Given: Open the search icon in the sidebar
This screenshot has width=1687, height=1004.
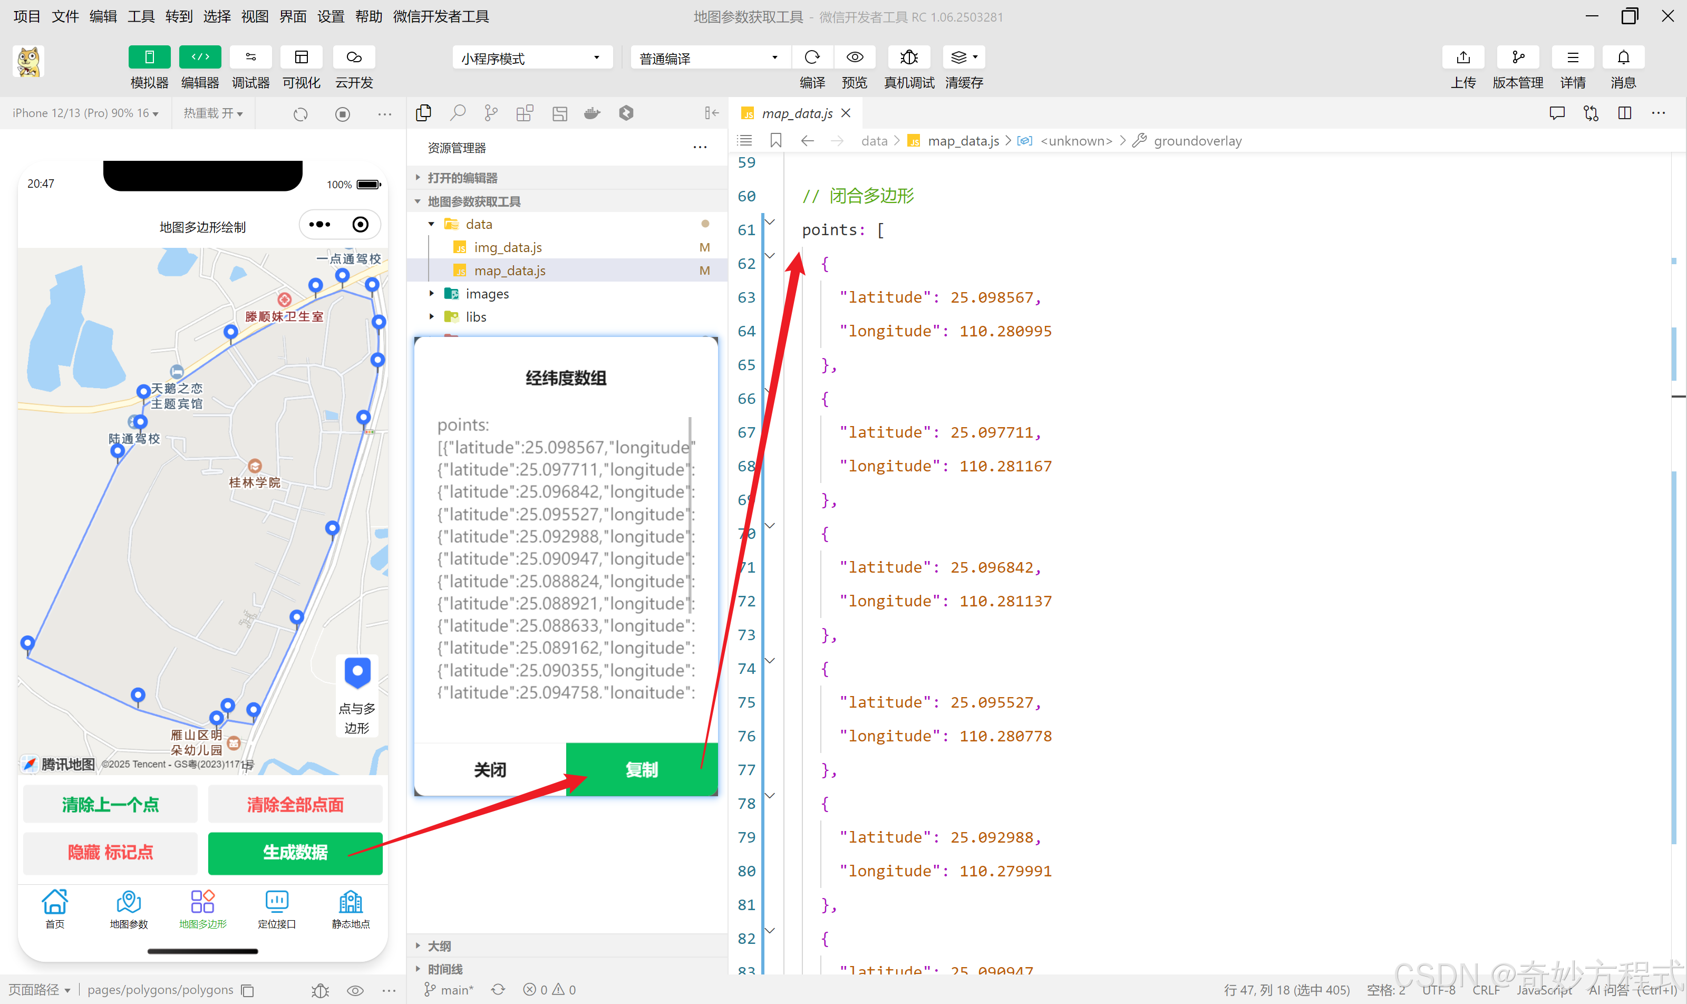Looking at the screenshot, I should point(458,113).
